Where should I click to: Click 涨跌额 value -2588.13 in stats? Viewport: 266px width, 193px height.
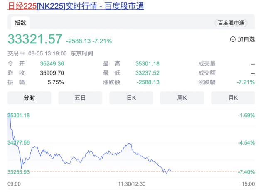pos(148,82)
